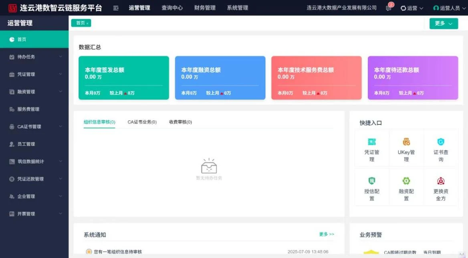Click the 融资管理 sidebar icon

tap(12, 92)
